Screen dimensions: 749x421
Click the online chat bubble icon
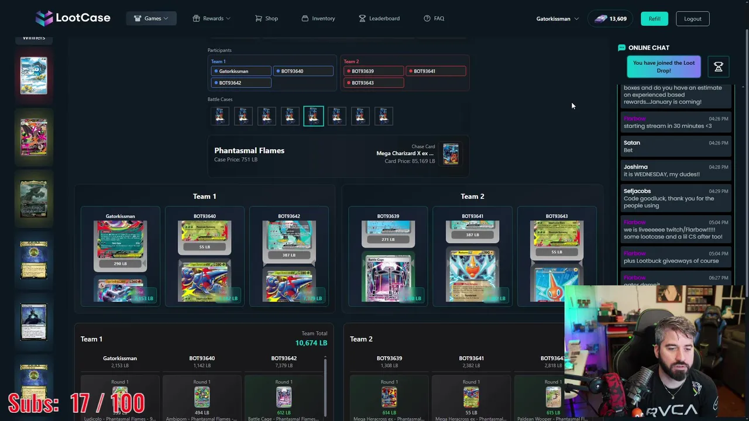coord(621,48)
